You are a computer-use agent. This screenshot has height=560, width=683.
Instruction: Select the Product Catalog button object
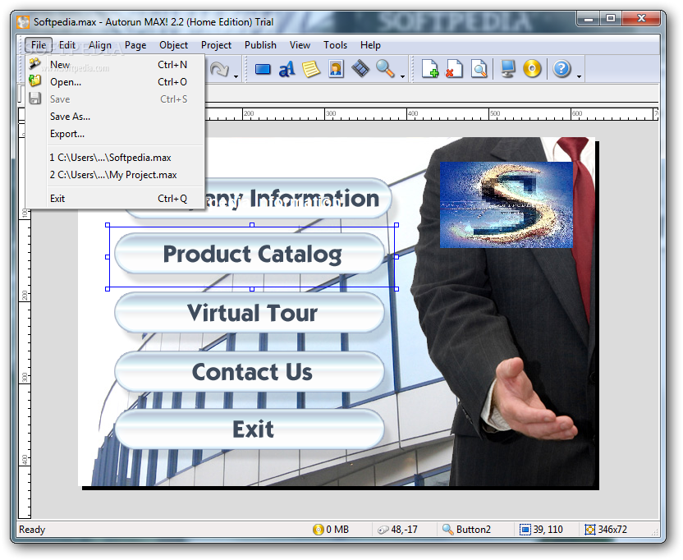tap(250, 254)
